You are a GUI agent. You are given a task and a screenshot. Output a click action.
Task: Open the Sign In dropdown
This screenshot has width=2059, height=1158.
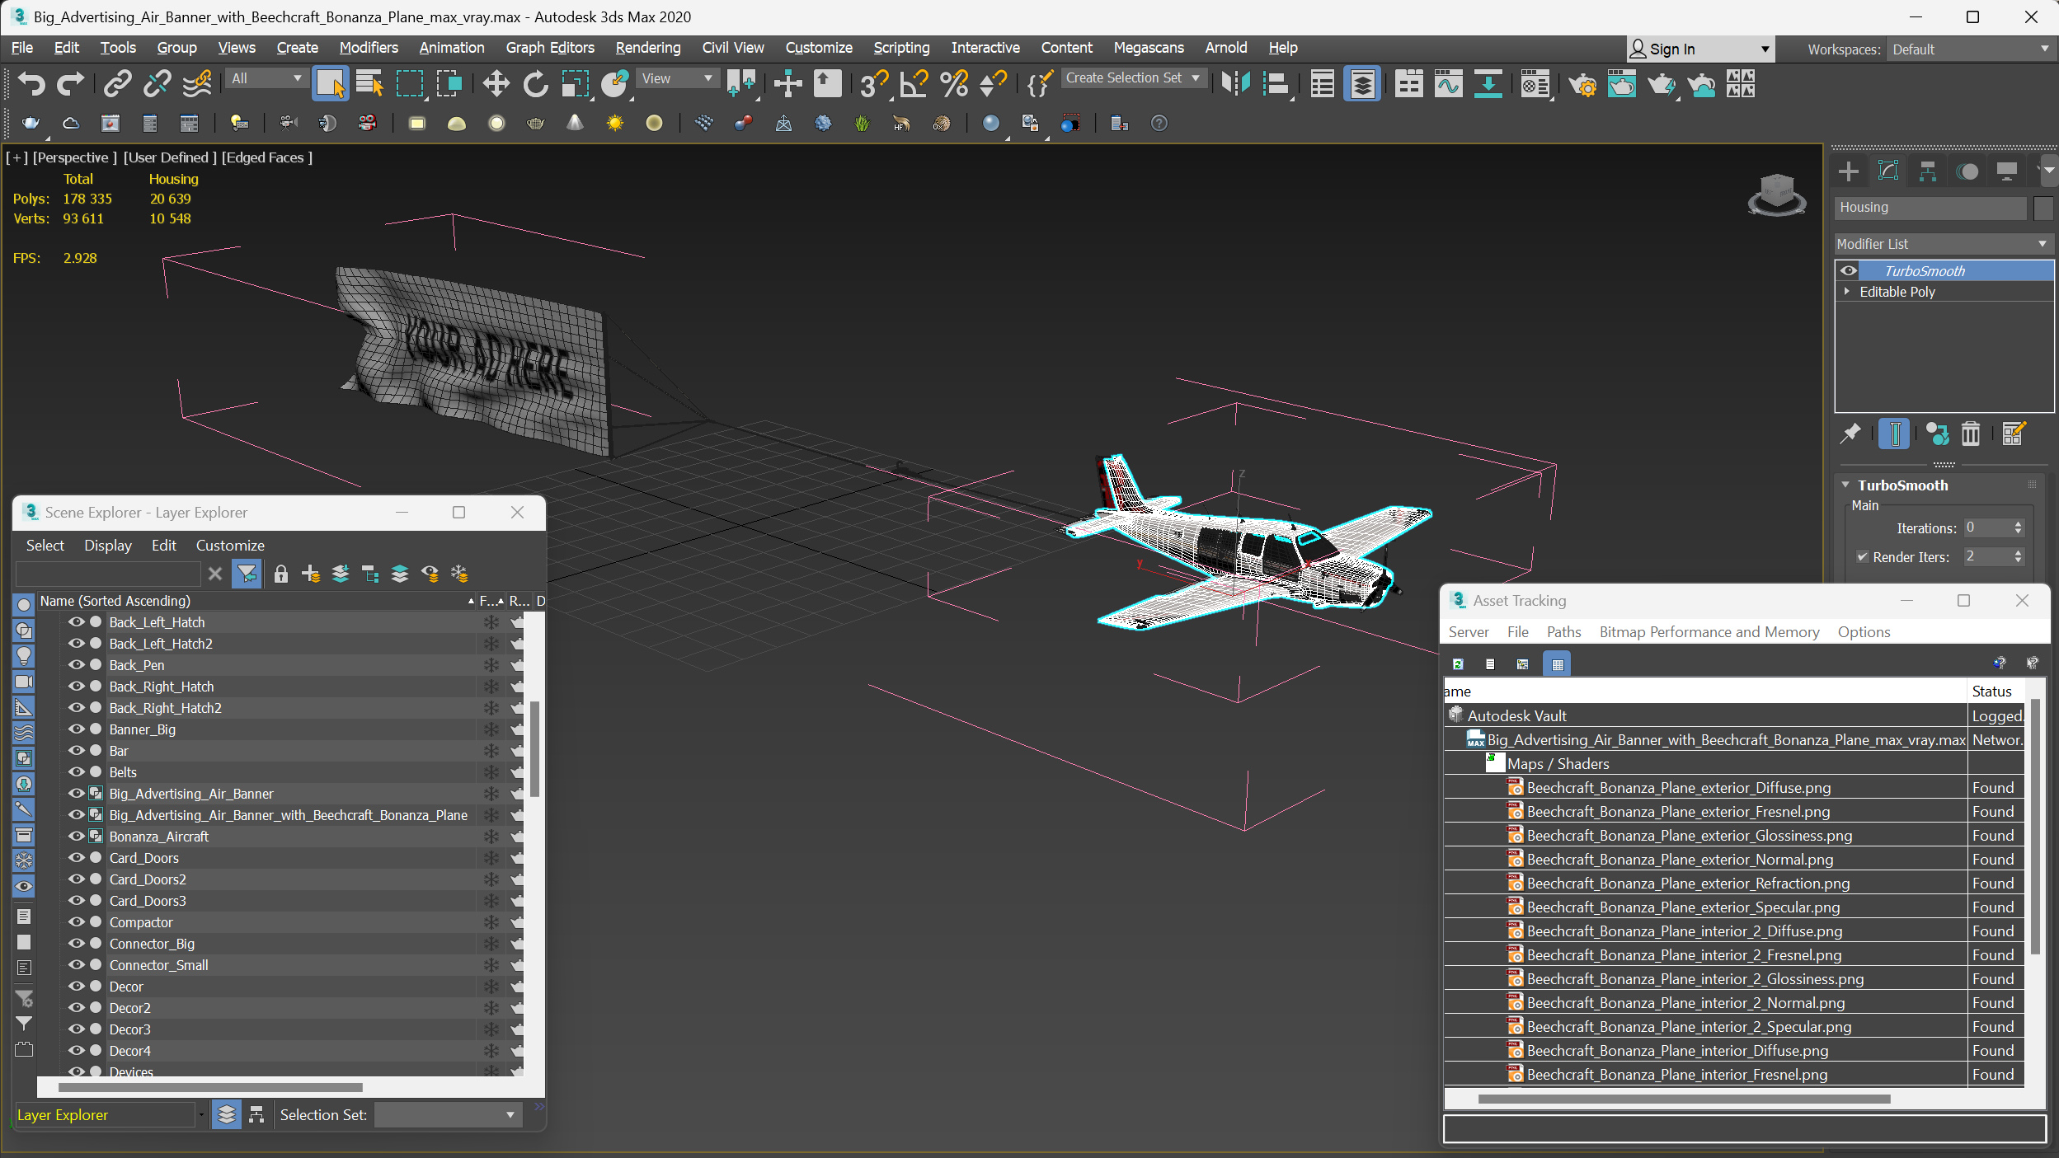pos(1699,49)
